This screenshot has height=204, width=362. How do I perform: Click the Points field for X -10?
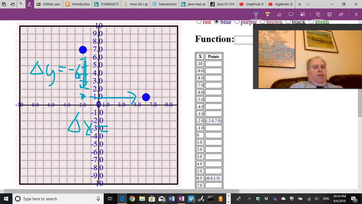(x=214, y=64)
